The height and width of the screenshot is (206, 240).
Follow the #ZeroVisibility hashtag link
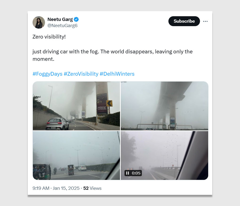[x=81, y=74]
